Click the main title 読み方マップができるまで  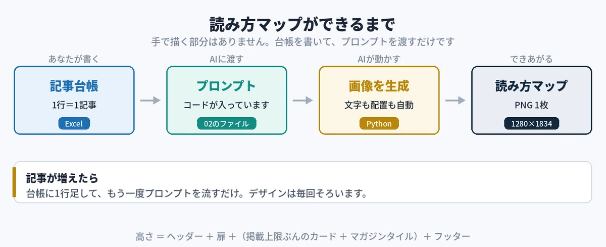302,24
